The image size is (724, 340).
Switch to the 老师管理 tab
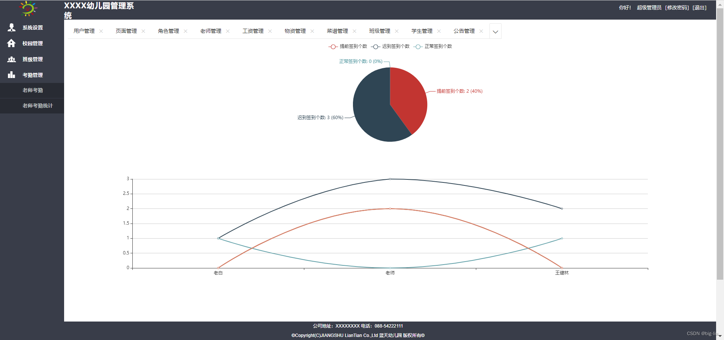[211, 31]
